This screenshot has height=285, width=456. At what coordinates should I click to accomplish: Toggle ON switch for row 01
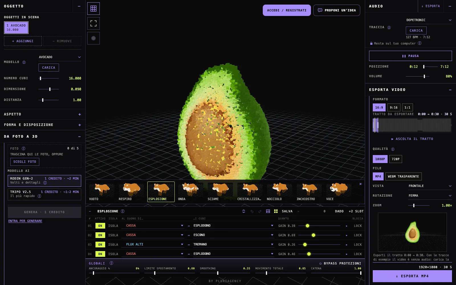[100, 226]
